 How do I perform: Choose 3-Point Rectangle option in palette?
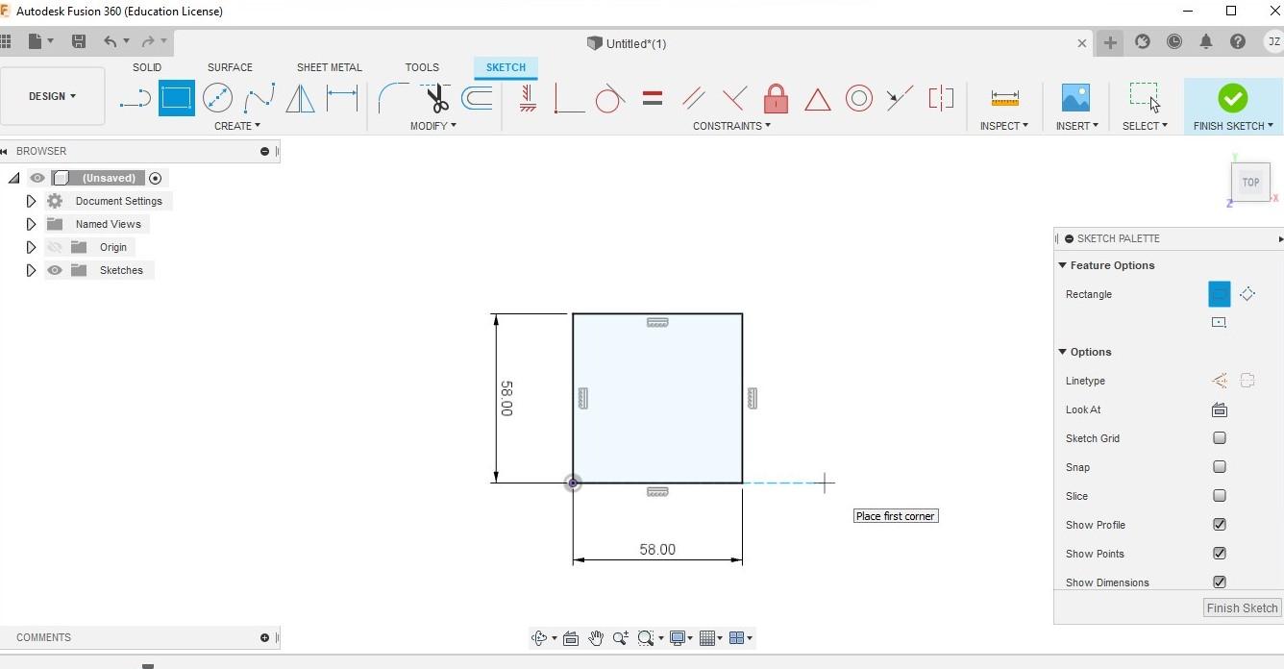[1247, 294]
